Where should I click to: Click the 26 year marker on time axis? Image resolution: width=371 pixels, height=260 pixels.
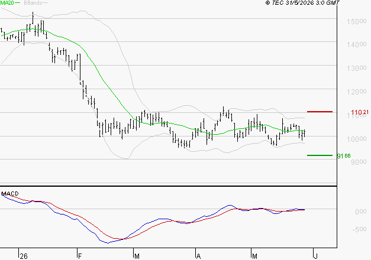point(24,256)
